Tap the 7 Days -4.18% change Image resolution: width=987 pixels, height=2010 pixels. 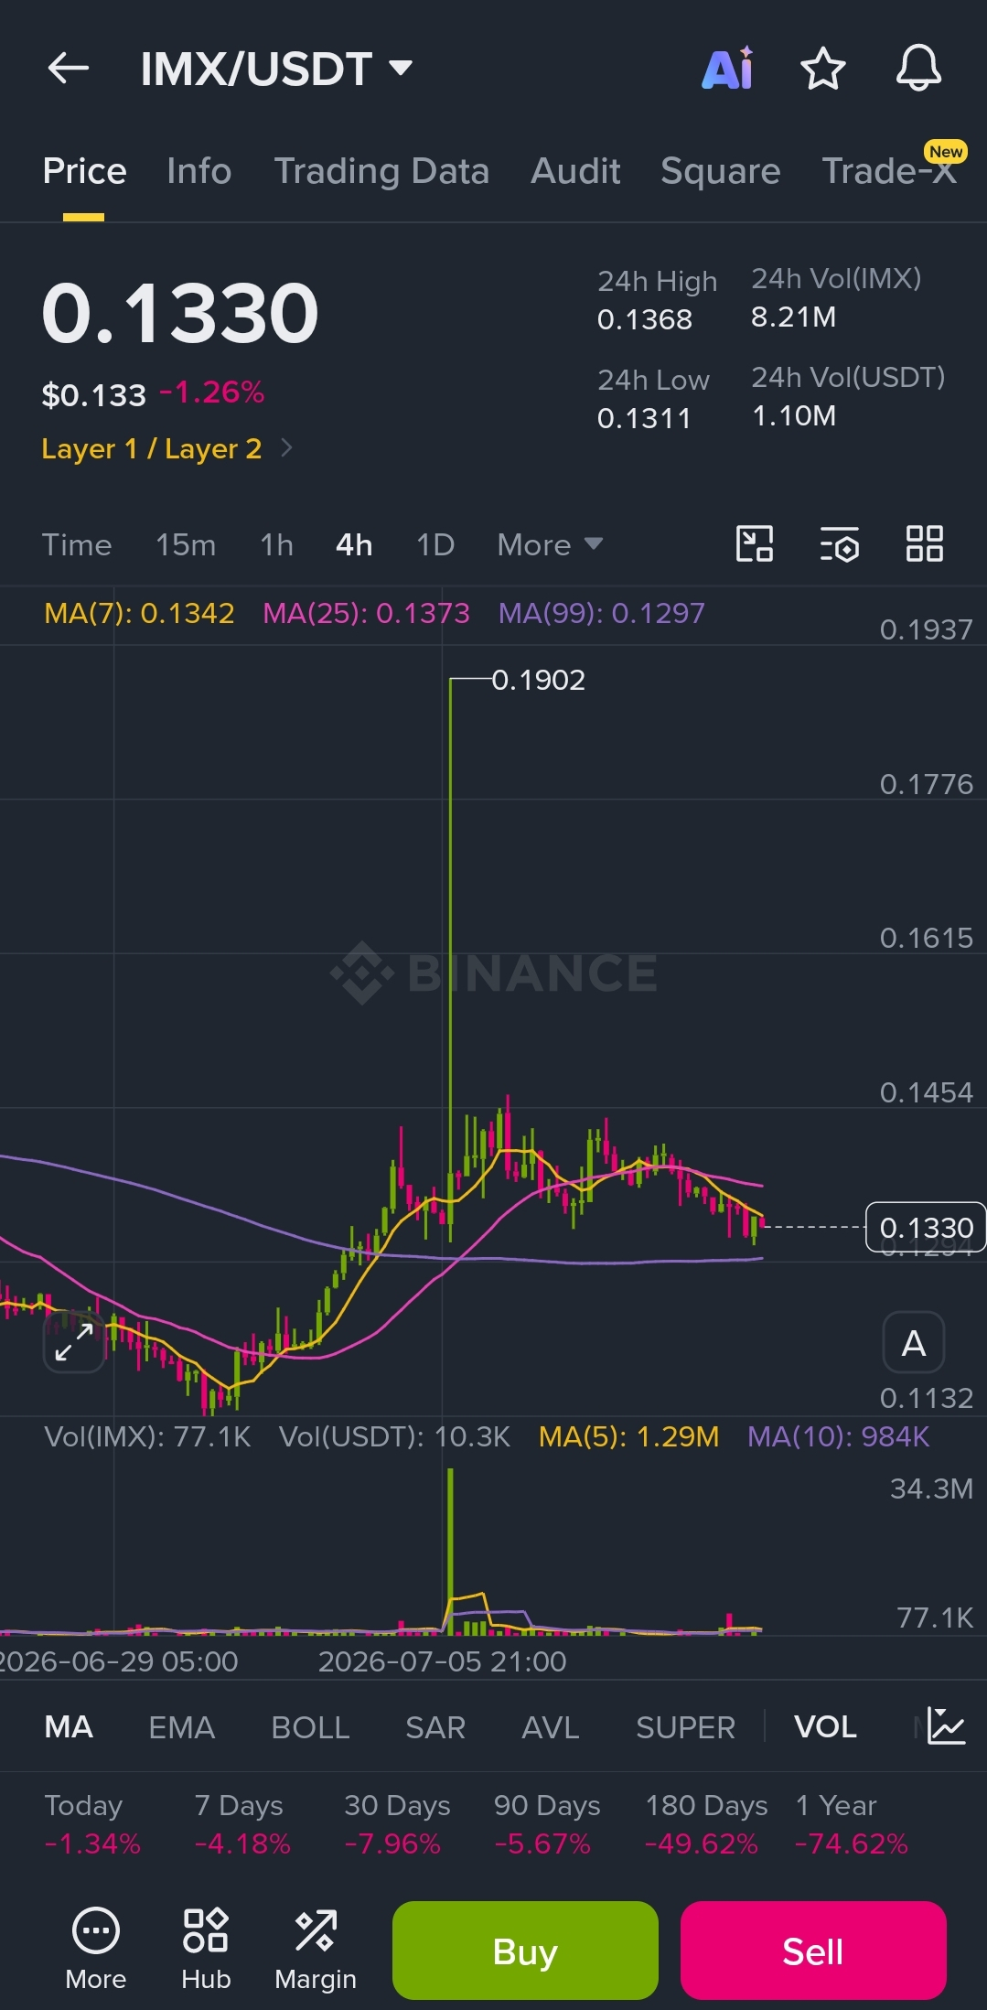pos(242,1824)
